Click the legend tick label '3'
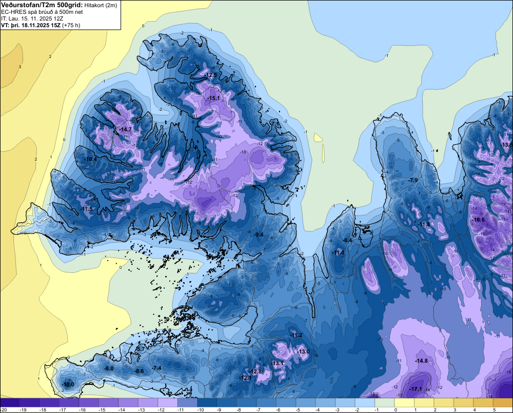 coord(455,410)
